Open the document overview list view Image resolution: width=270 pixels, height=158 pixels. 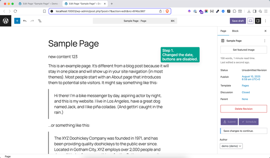coord(40,21)
